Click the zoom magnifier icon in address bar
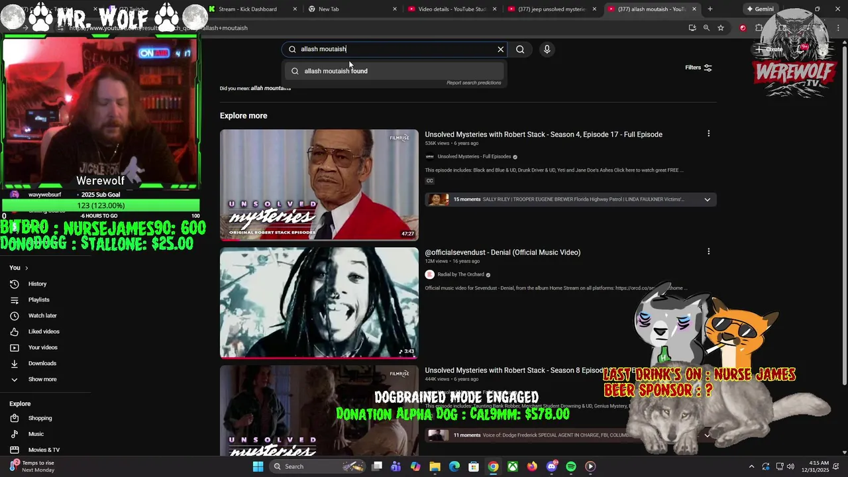Screen dimensions: 848x477 pos(706,28)
